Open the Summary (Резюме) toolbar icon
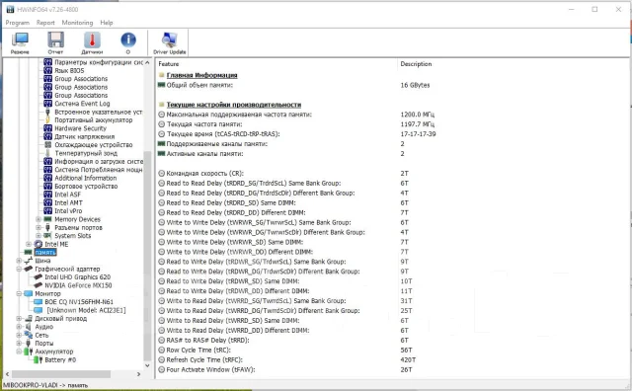The width and height of the screenshot is (632, 391). pyautogui.click(x=20, y=42)
